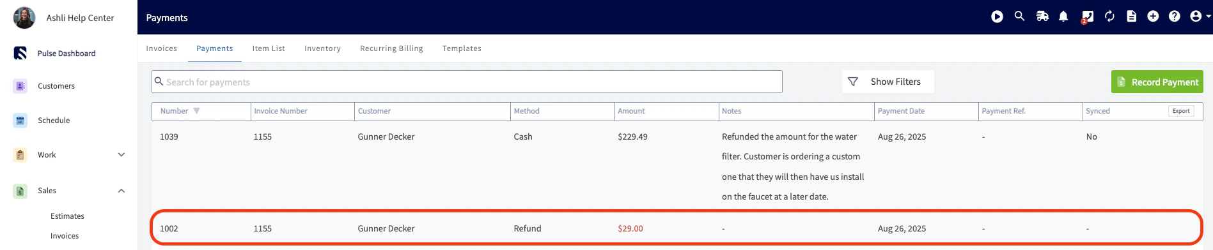Open payment number 1039
The height and width of the screenshot is (250, 1213).
169,136
